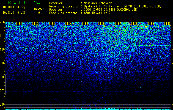Image resolution: width=173 pixels, height=110 pixels.
Task: Click the HROFFT 1.0.0 title text
Action: pyautogui.click(x=21, y=2)
